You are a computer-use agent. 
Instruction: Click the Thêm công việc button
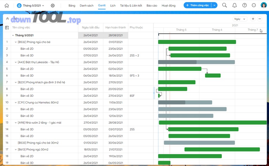tap(198, 5)
